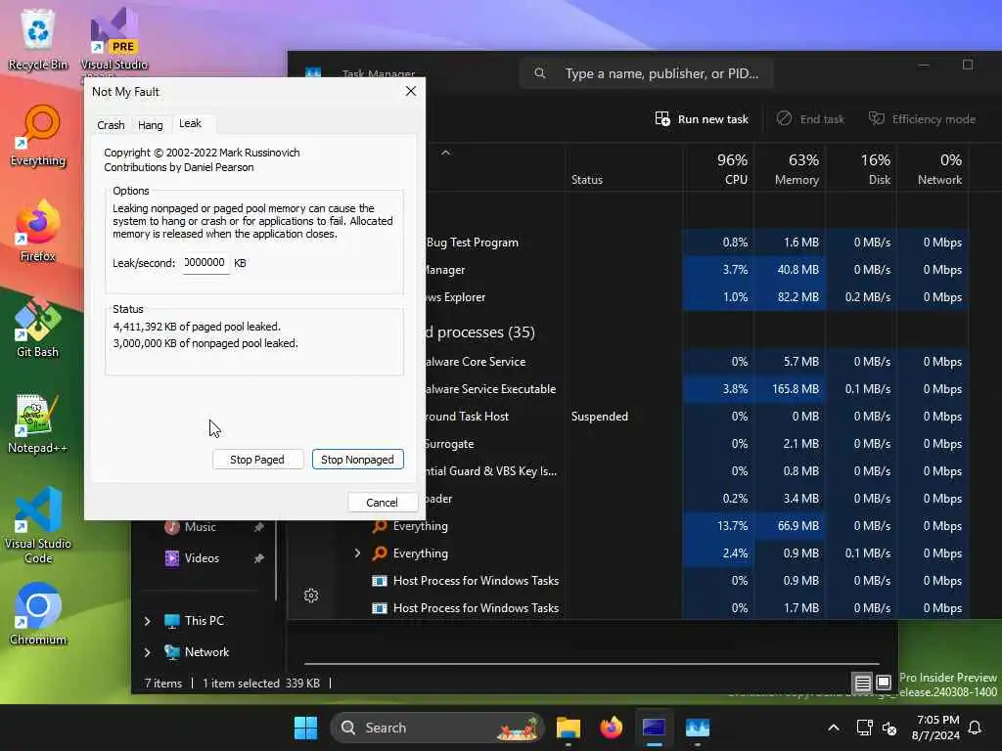Screen dimensions: 1002x751
Task: Open the network status tray icon
Action: tap(864, 728)
